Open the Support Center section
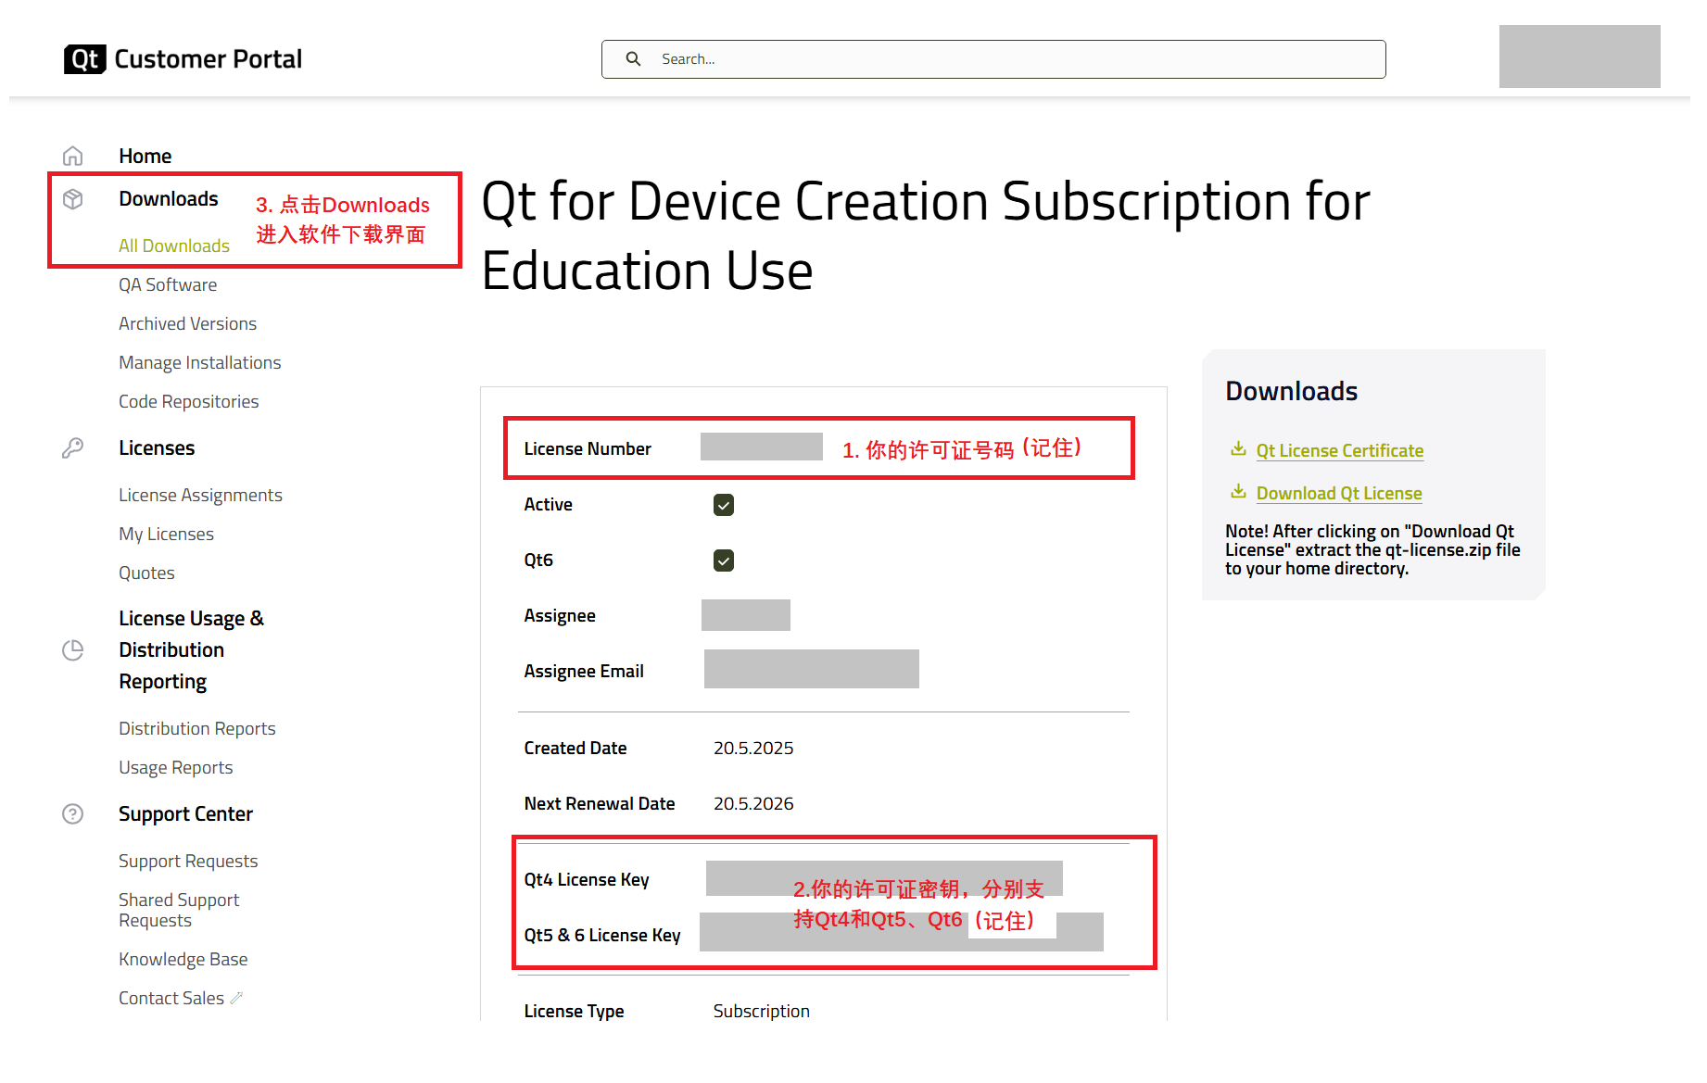 (x=185, y=814)
